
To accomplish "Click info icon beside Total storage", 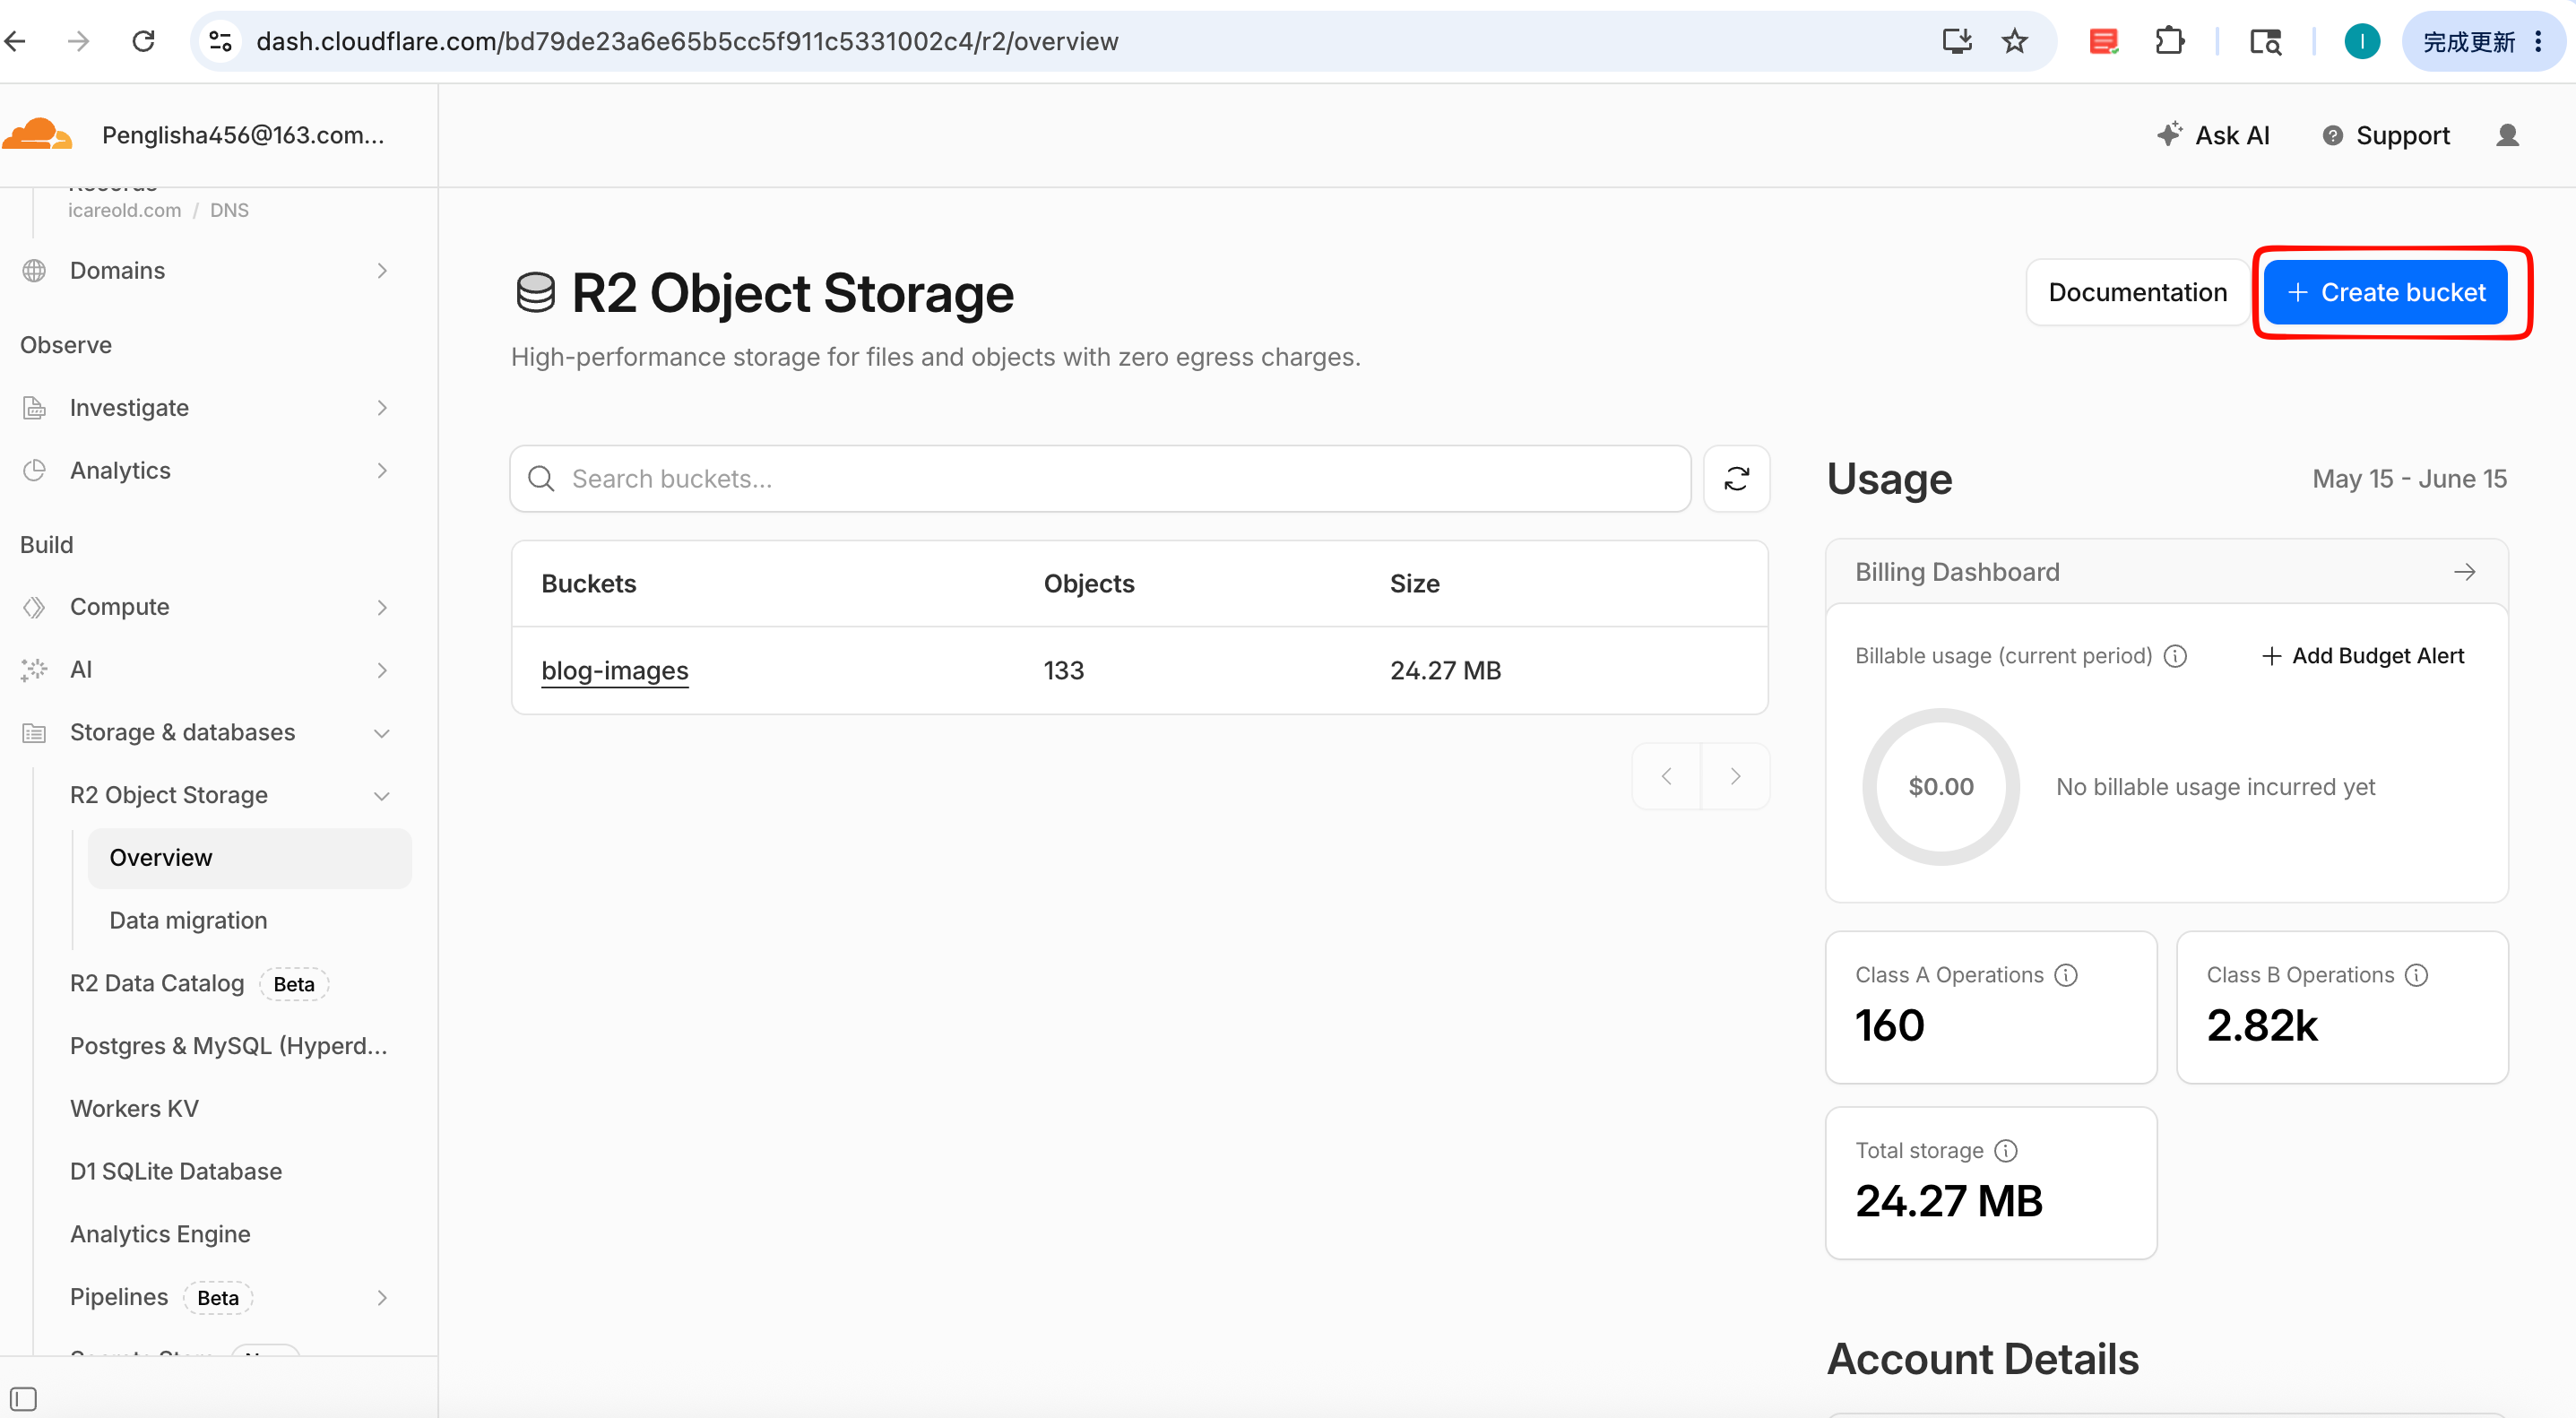I will coord(2006,1150).
